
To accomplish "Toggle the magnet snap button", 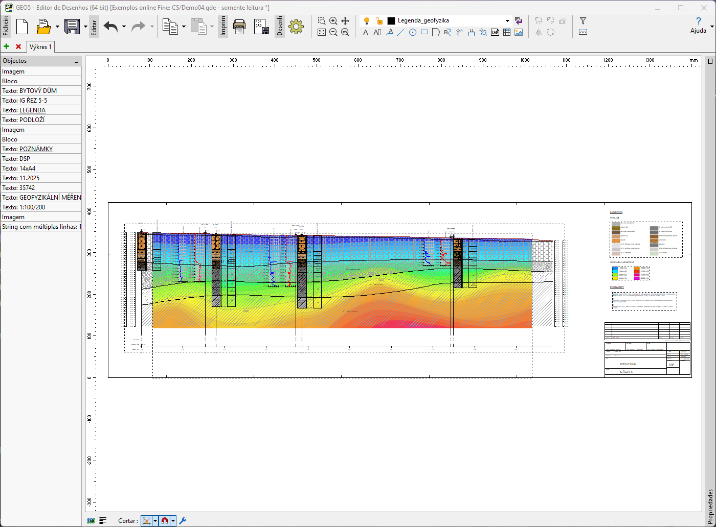I will pos(165,521).
